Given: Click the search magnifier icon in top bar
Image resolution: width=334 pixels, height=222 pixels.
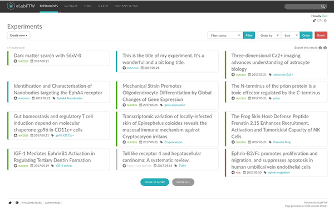Looking at the screenshot, I should click(x=323, y=6).
